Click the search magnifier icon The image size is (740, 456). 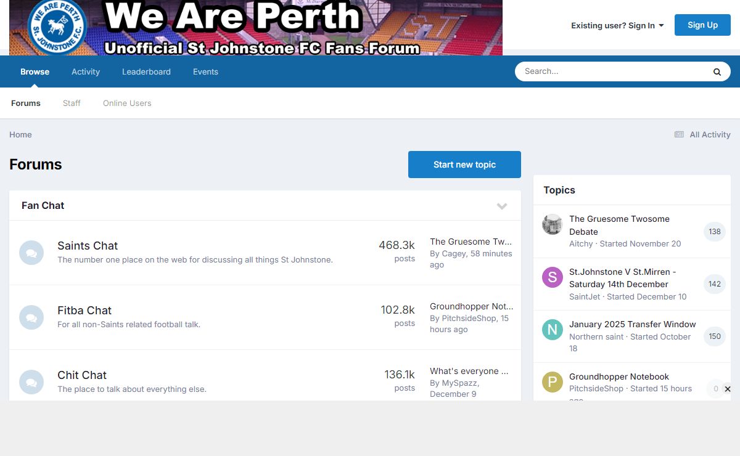pos(717,71)
